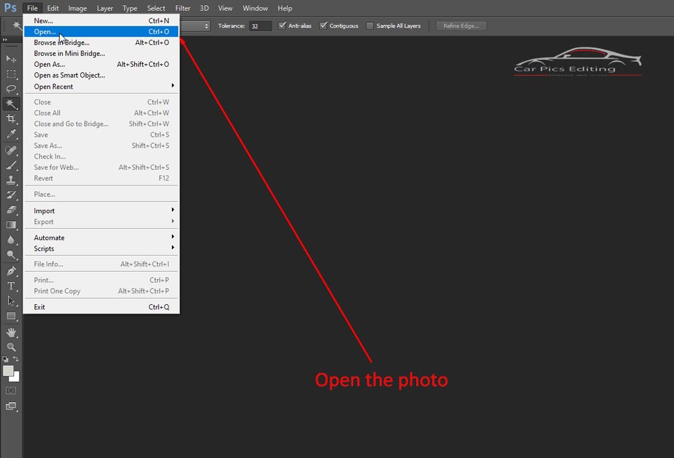Choose Exit from File menu
This screenshot has width=674, height=458.
coord(101,307)
